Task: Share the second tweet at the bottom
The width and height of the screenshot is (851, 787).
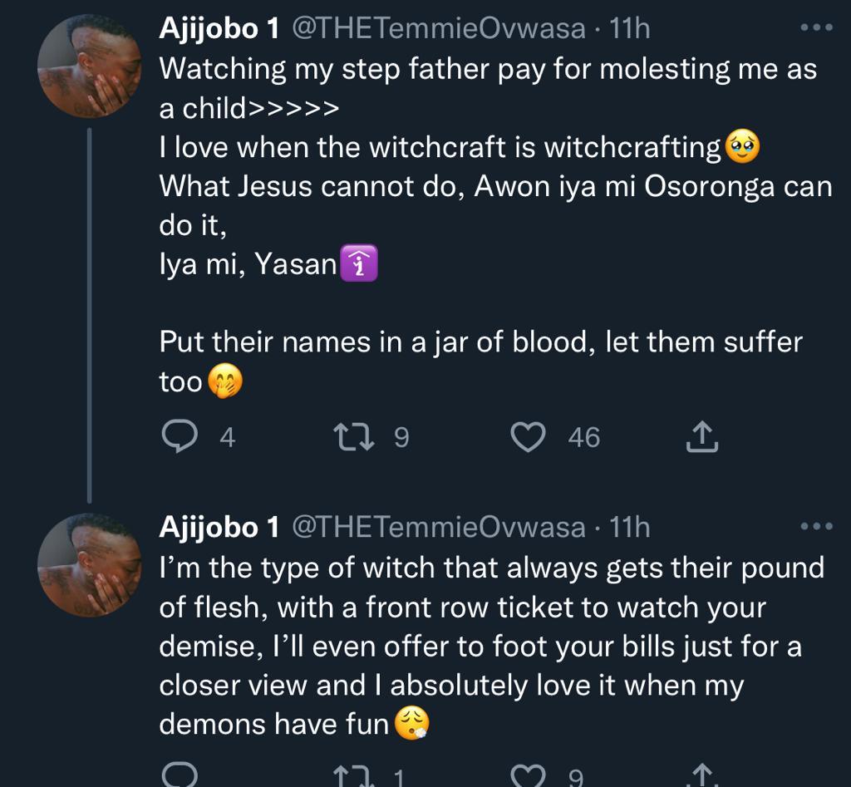Action: 701,777
